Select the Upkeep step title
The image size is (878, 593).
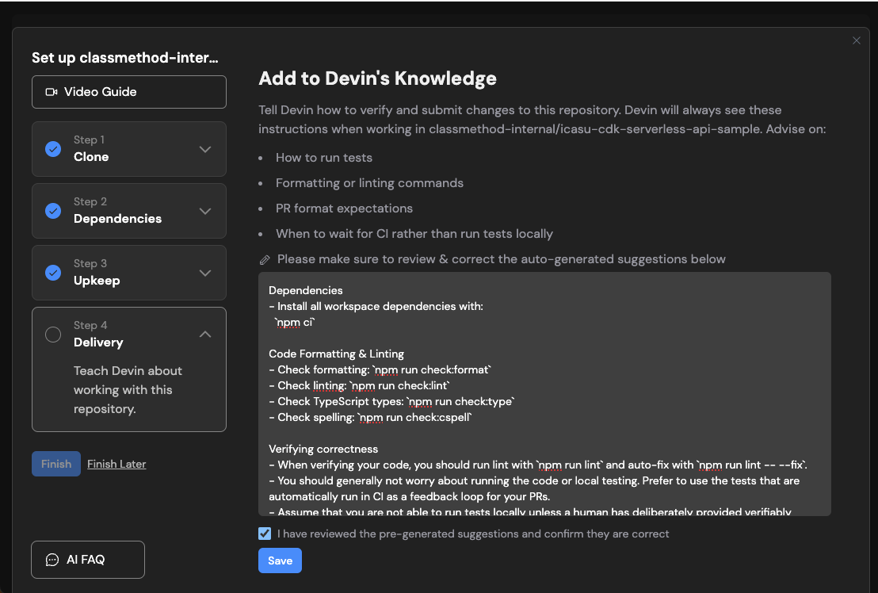(x=97, y=281)
